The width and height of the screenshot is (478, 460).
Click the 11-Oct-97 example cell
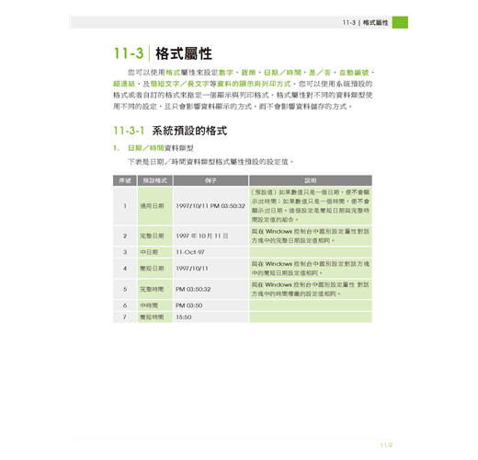pos(211,252)
